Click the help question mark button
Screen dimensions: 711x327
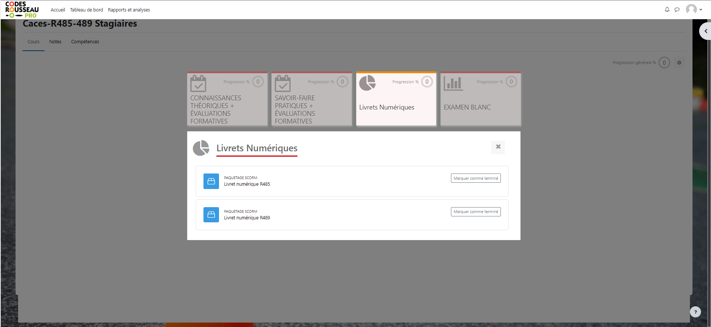(x=695, y=312)
